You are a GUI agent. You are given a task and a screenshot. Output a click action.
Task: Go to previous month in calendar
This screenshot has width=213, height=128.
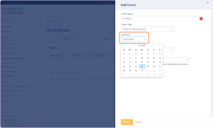coord(124,46)
